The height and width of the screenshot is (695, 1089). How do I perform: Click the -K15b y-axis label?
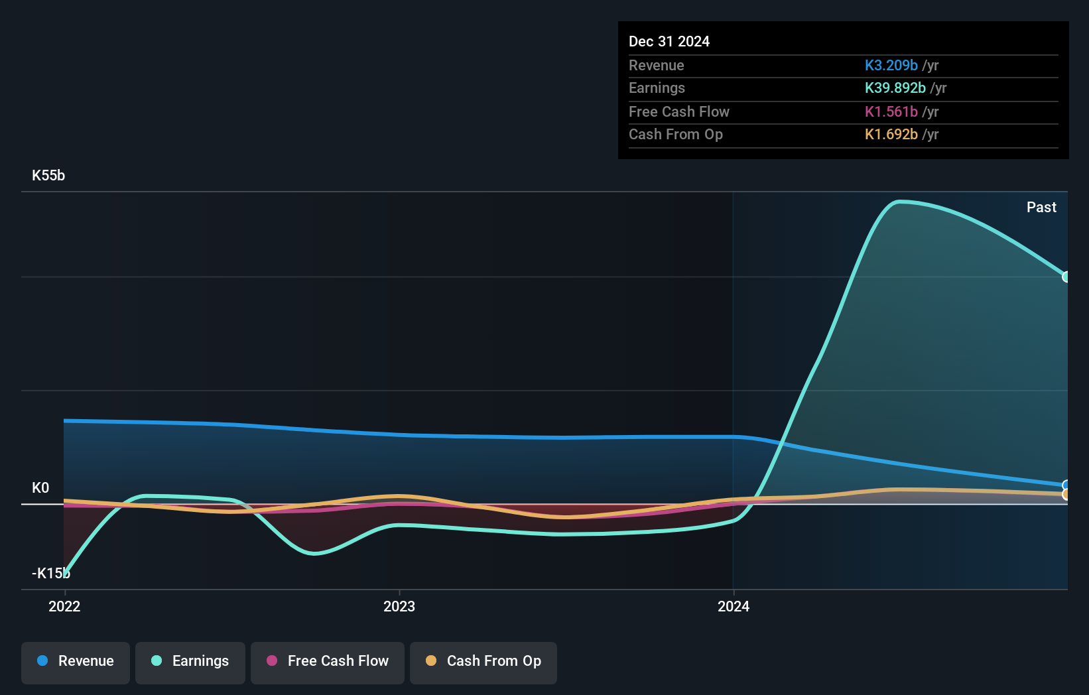pyautogui.click(x=51, y=574)
